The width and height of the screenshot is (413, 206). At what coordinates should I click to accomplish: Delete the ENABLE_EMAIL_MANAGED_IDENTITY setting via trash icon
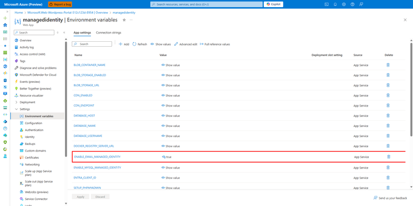point(388,157)
